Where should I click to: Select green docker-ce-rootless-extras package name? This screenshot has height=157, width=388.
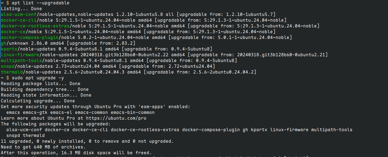(x=35, y=26)
